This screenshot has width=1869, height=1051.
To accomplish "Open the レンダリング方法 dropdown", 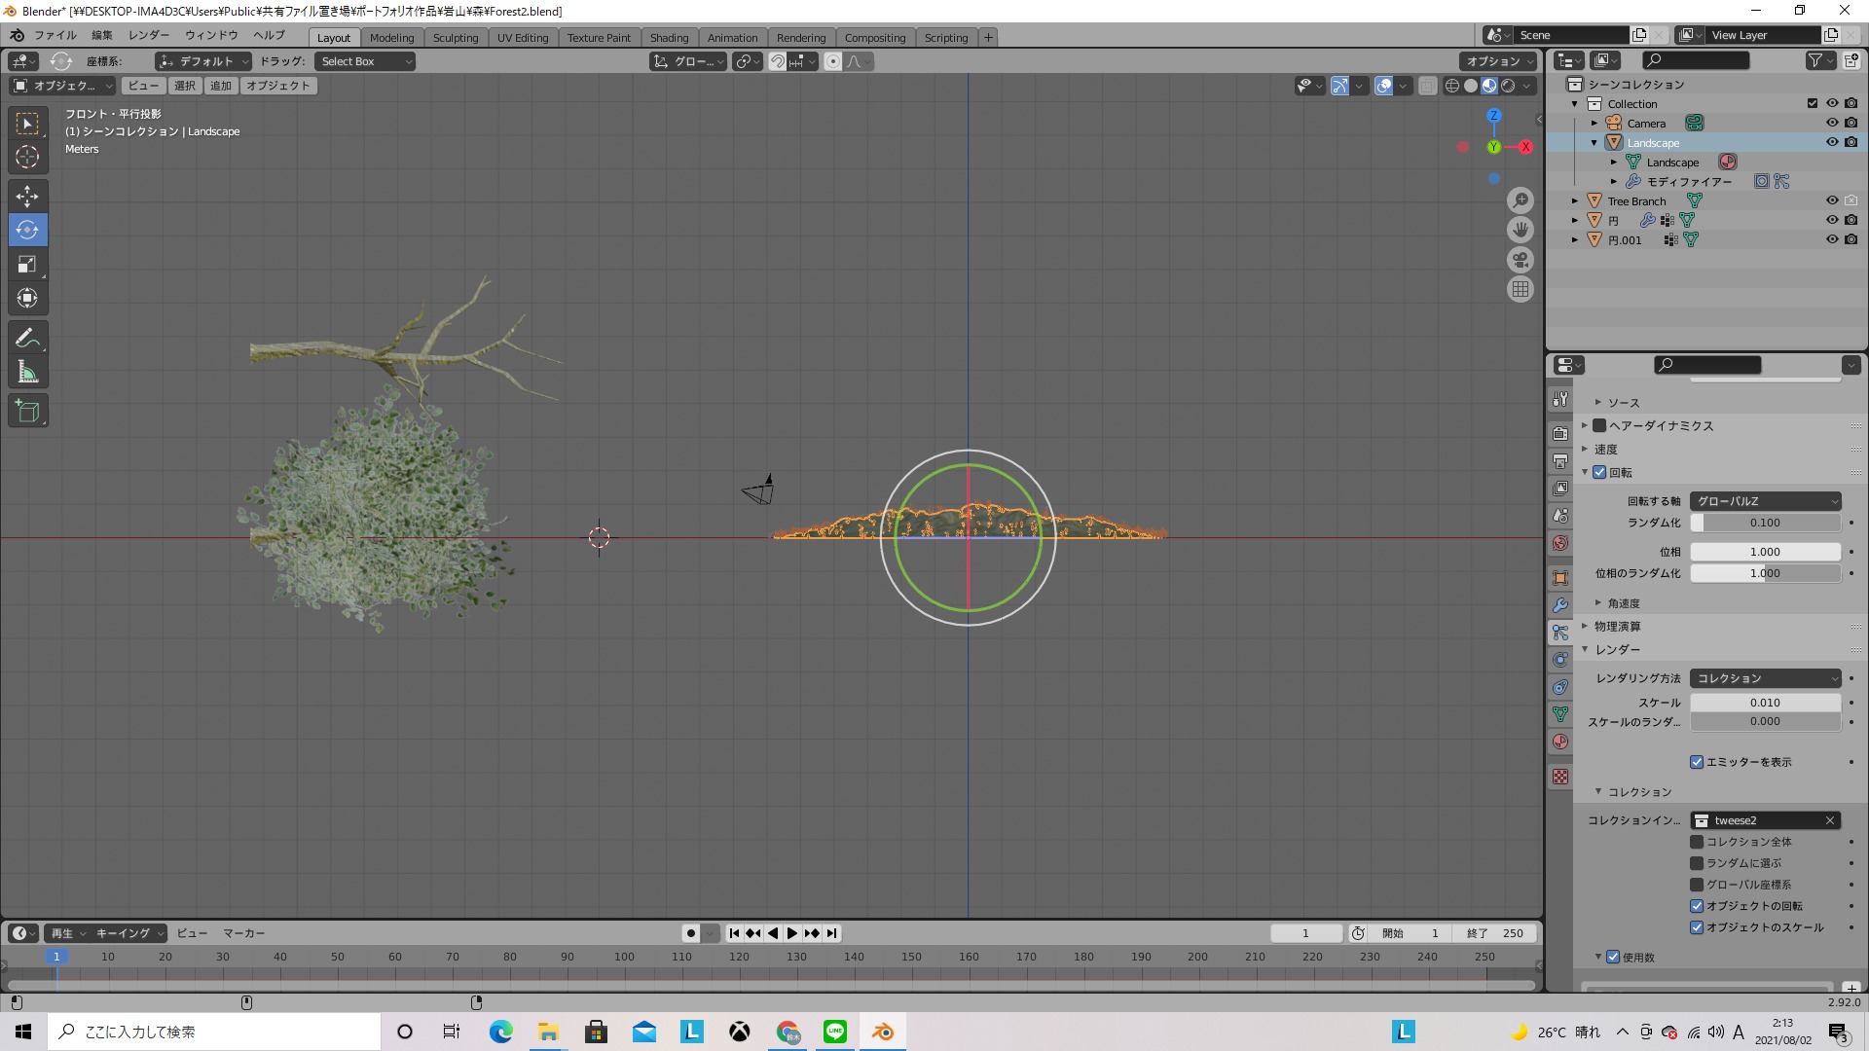I will (x=1766, y=678).
